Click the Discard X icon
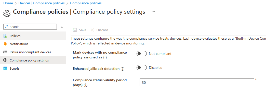Viewport: 266px width, 96px height. click(x=92, y=30)
